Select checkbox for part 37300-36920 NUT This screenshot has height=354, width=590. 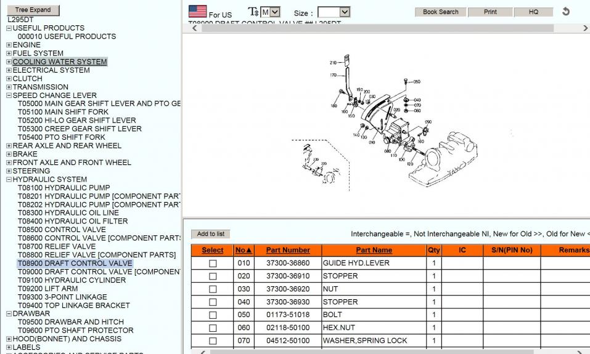tap(213, 289)
